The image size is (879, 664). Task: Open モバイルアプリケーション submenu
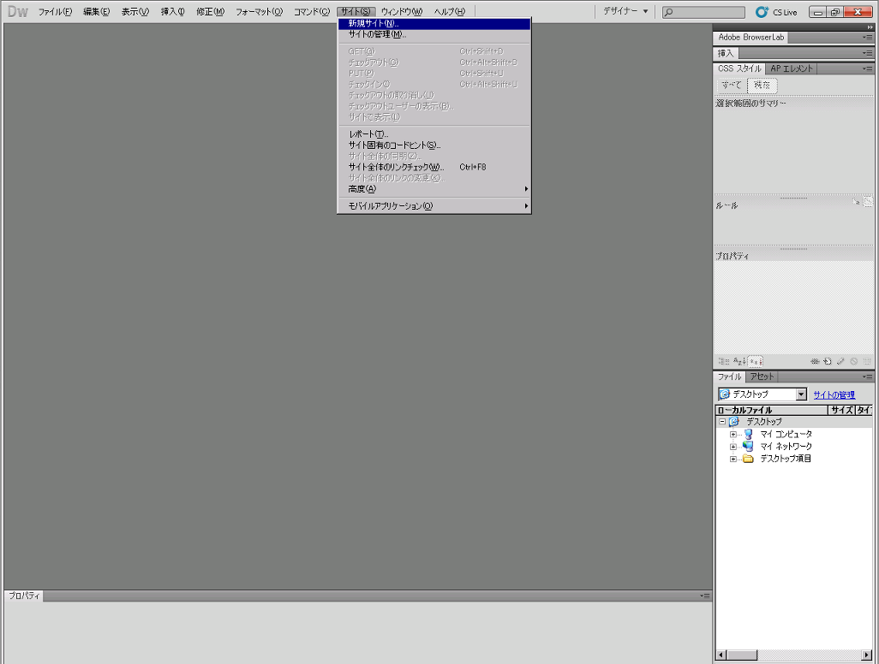[x=434, y=206]
